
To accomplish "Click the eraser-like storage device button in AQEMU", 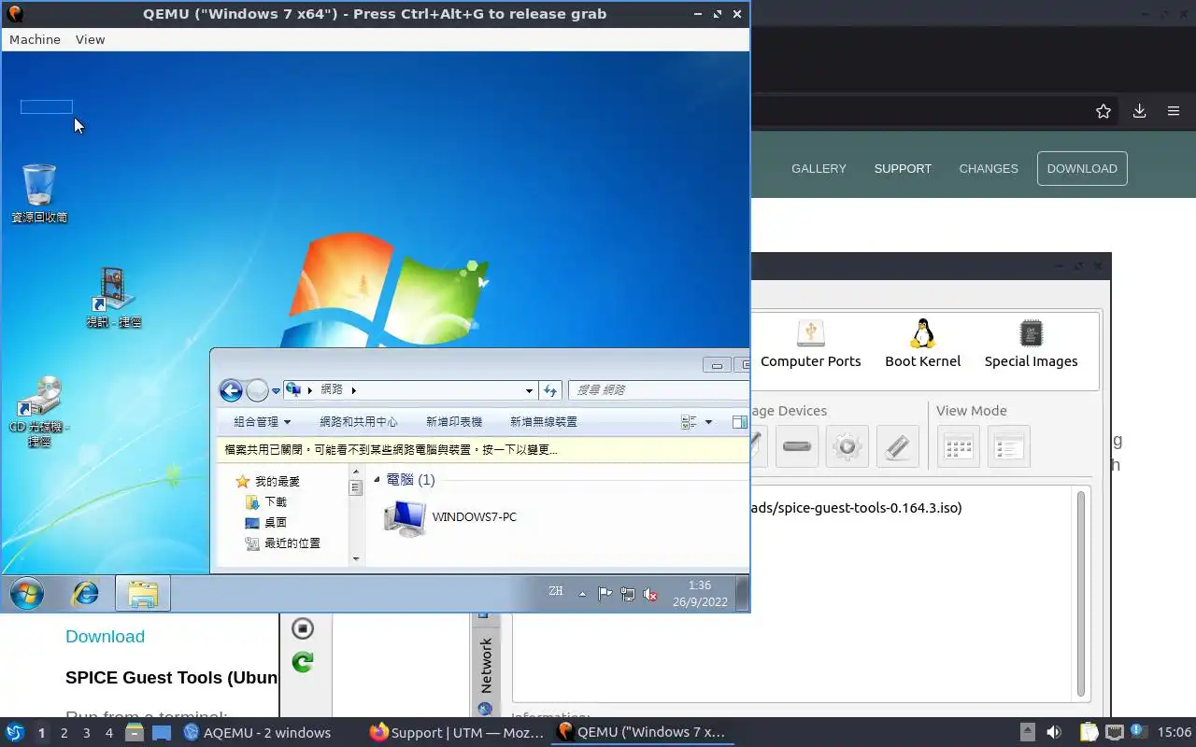I will click(x=898, y=446).
